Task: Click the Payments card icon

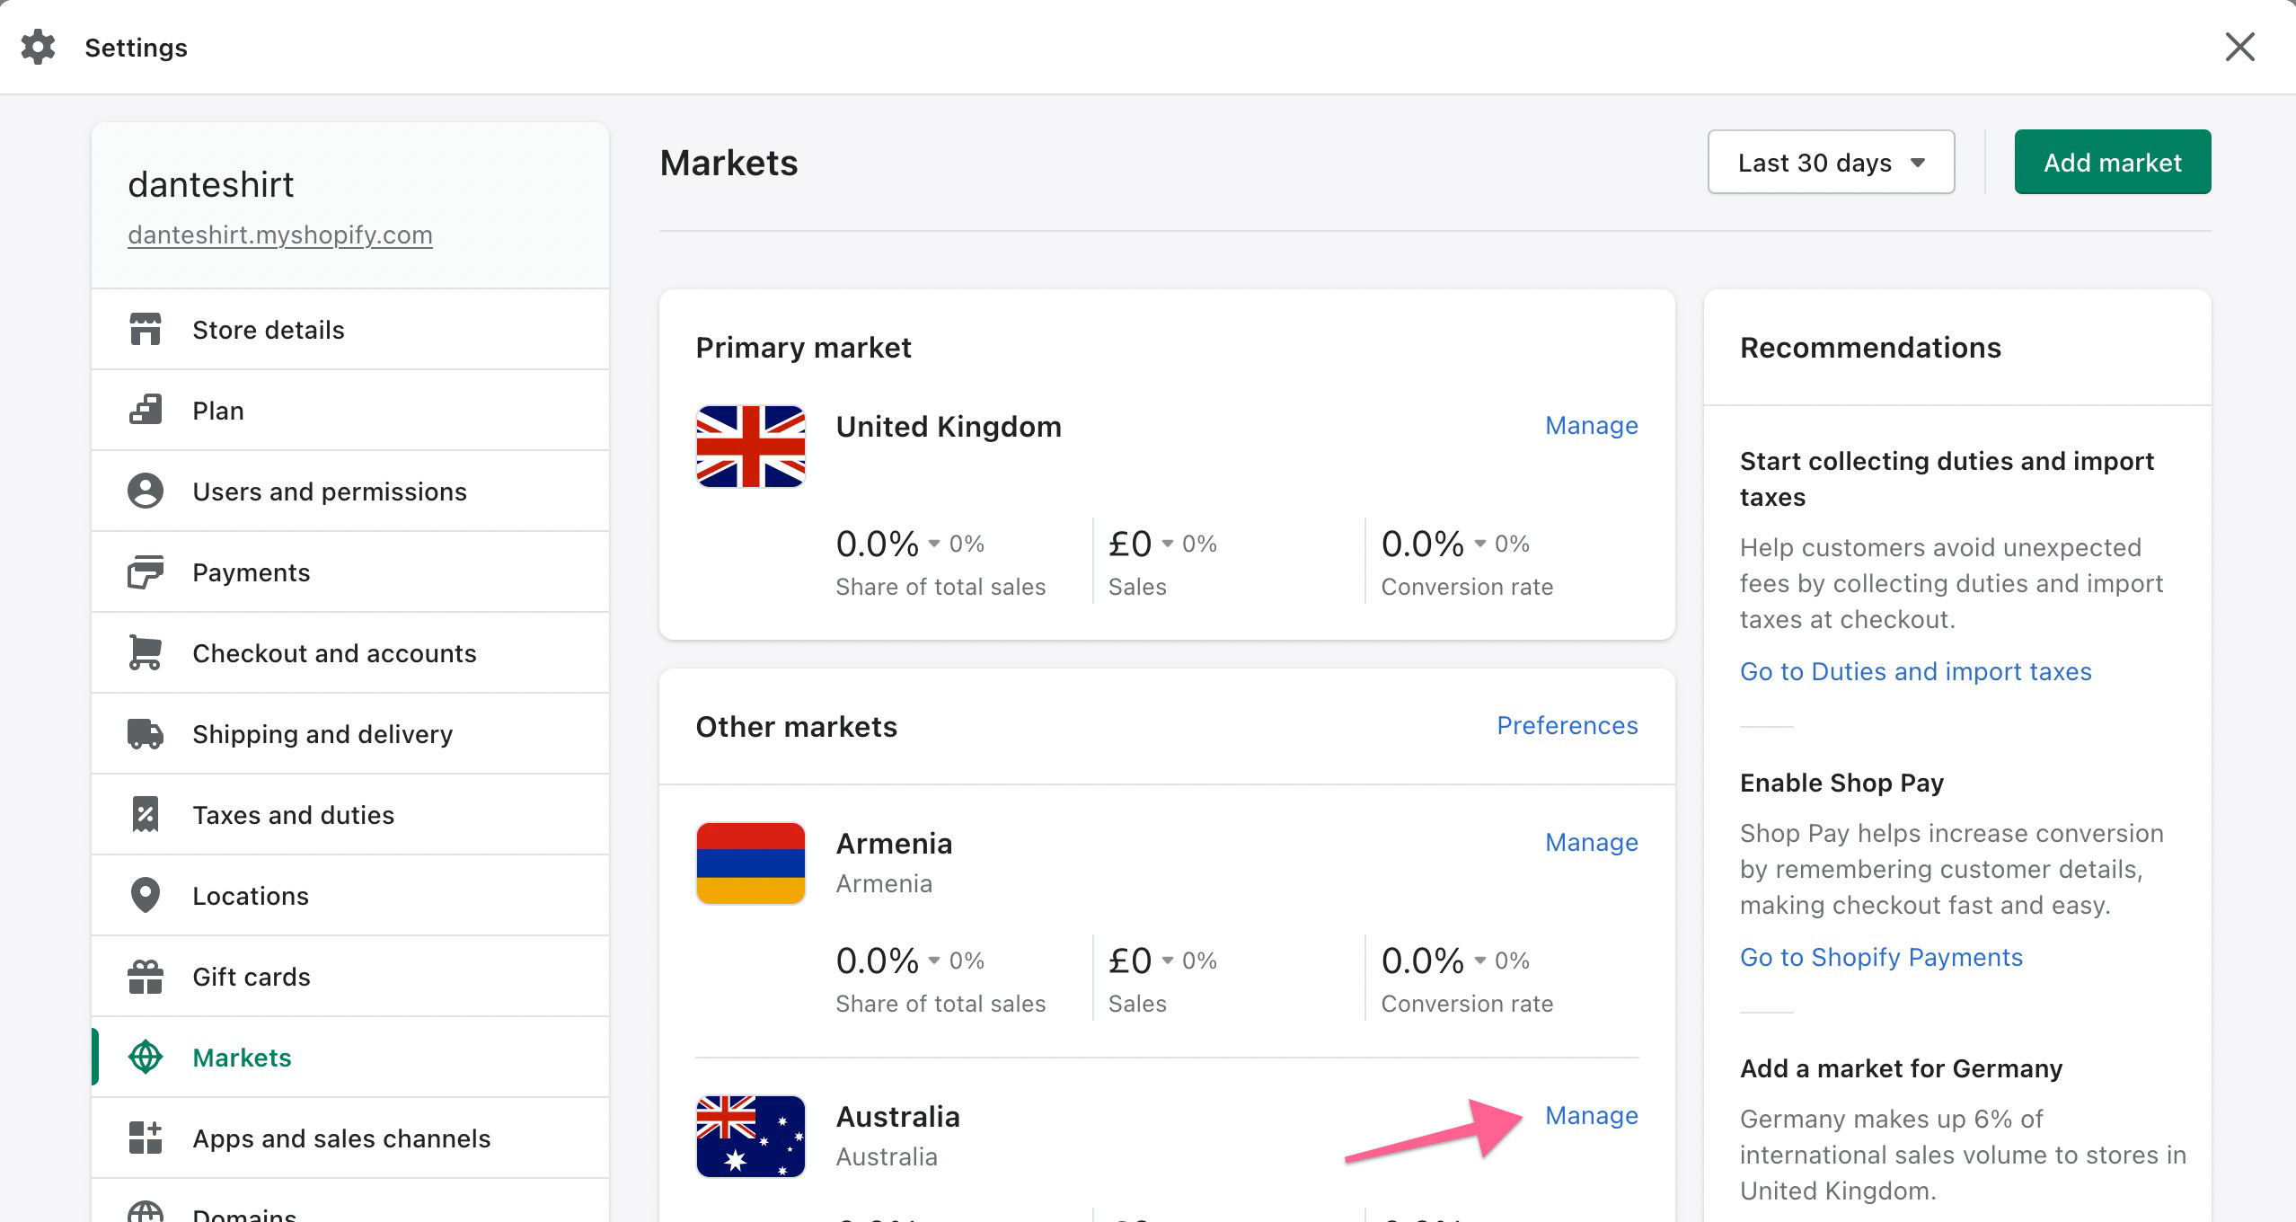Action: pos(146,571)
